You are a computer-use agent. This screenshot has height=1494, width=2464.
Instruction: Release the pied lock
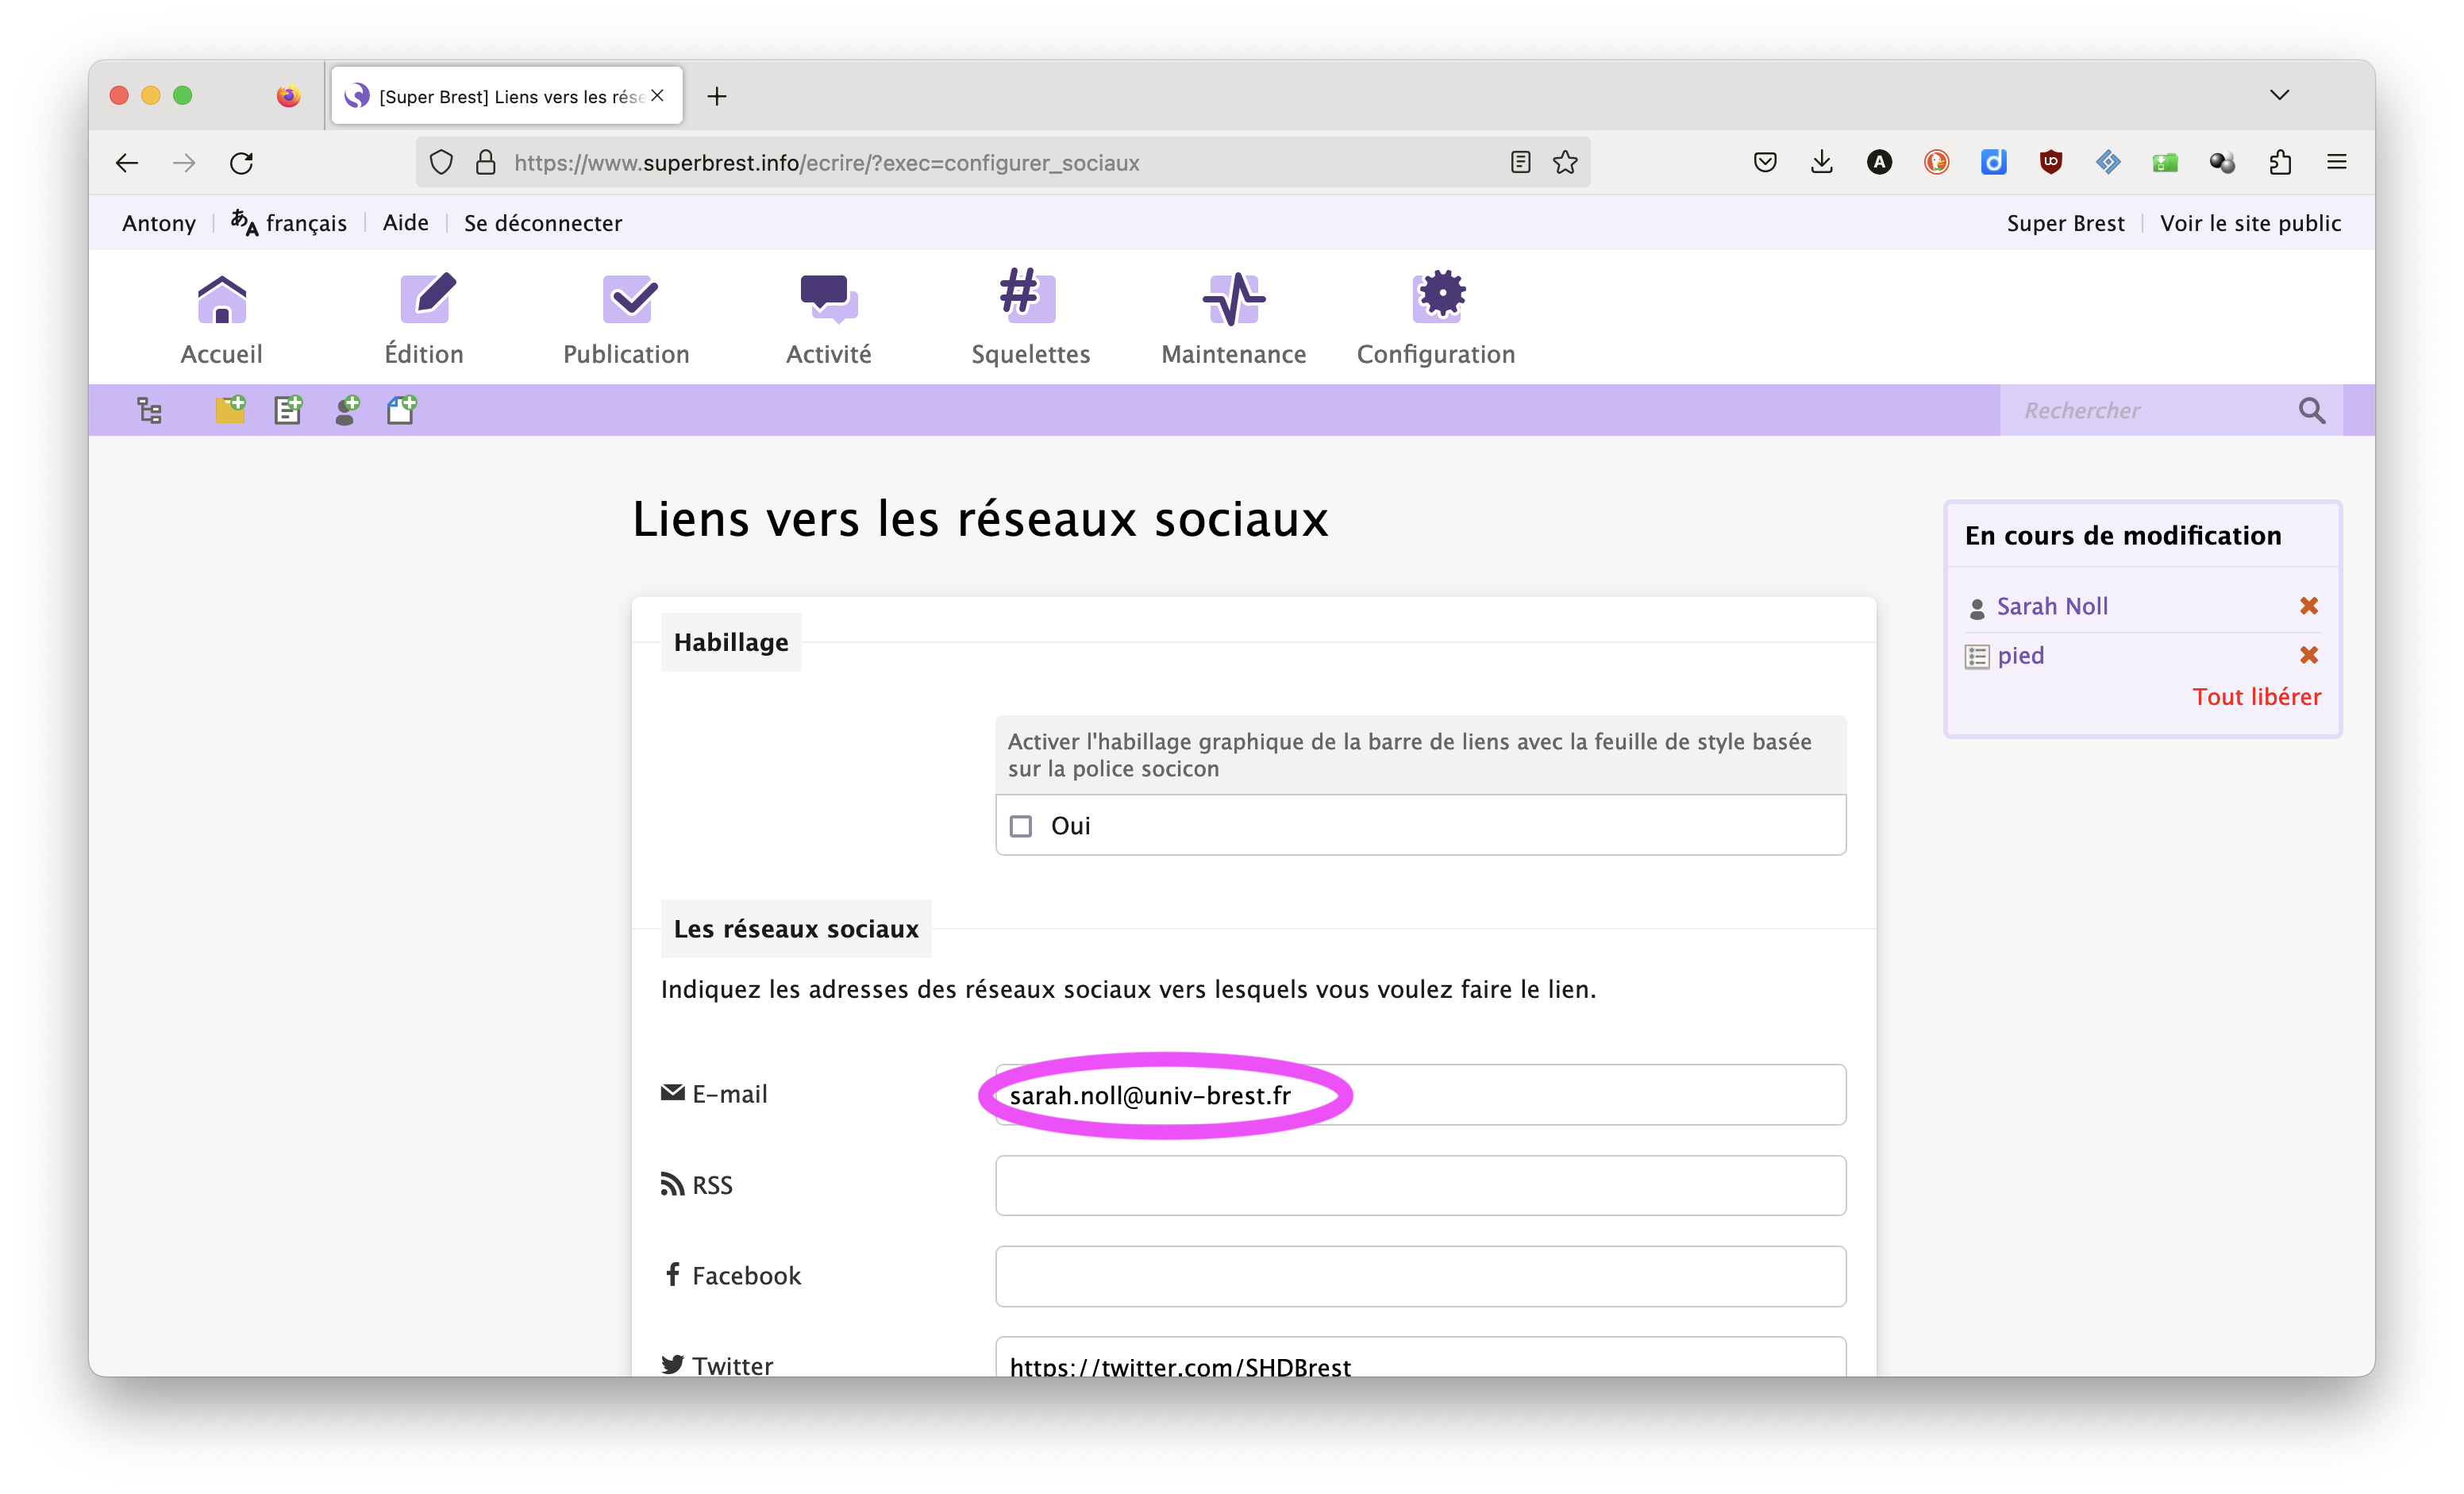[x=2308, y=655]
